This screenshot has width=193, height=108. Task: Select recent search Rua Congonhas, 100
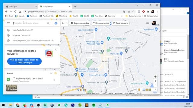(x=32, y=40)
